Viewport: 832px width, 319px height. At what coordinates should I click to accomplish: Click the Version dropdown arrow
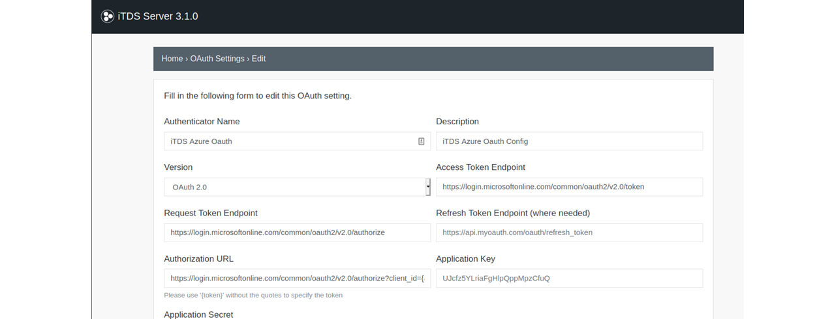coord(428,187)
